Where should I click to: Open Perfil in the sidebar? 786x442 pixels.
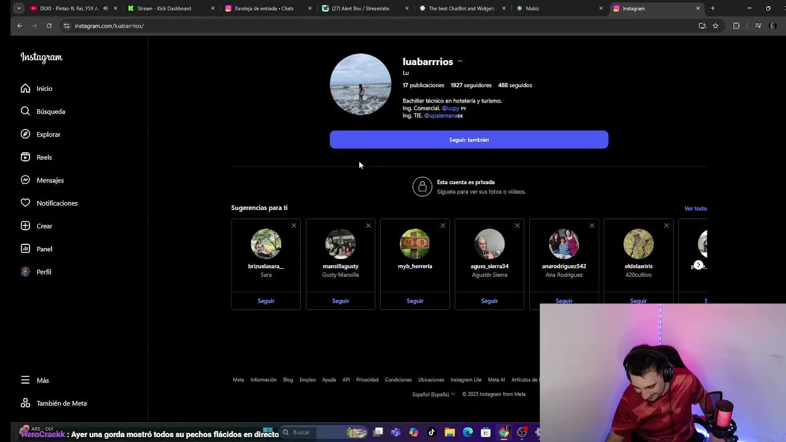[36, 271]
